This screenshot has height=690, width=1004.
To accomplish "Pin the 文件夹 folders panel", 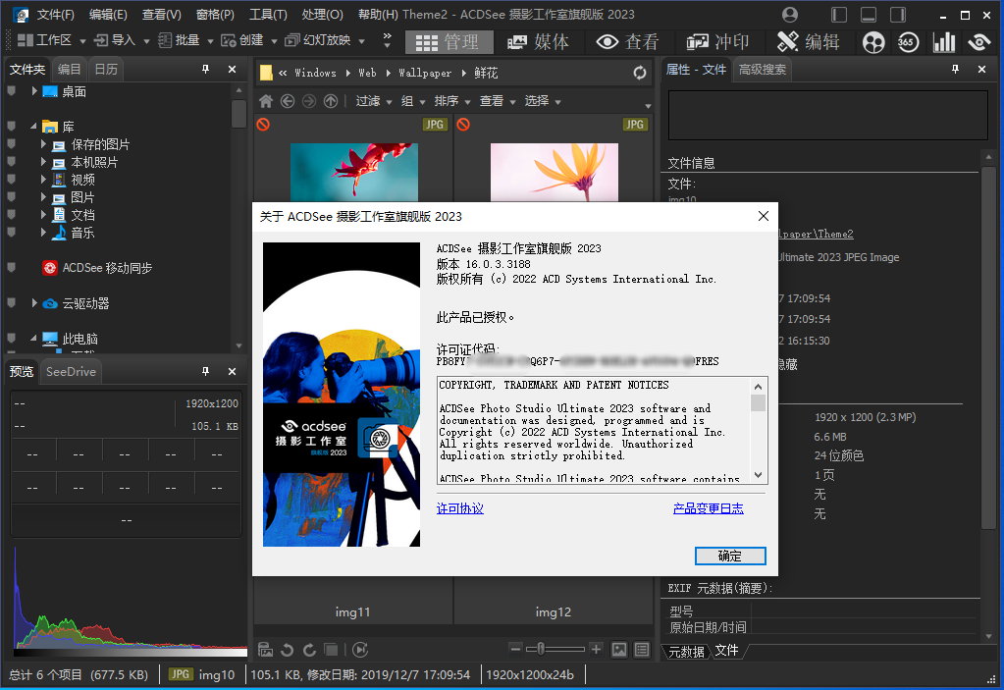I will point(205,69).
